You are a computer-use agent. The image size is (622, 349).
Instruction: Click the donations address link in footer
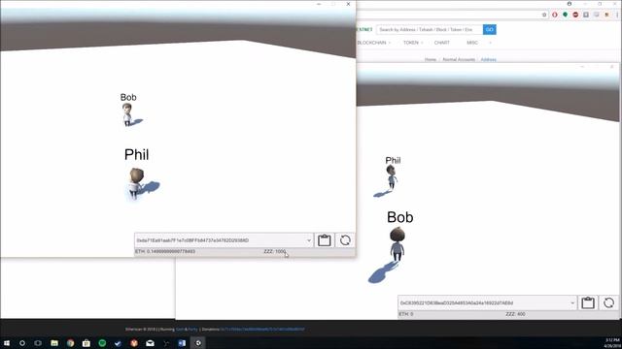pyautogui.click(x=262, y=330)
